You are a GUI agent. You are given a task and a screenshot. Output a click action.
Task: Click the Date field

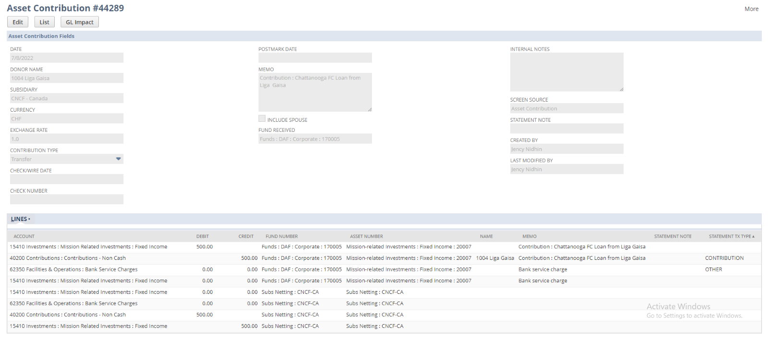click(67, 58)
